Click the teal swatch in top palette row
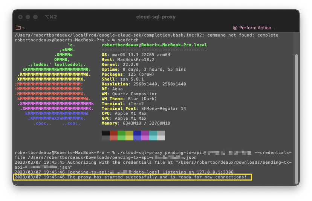The width and height of the screenshot is (312, 201). pos(153,133)
